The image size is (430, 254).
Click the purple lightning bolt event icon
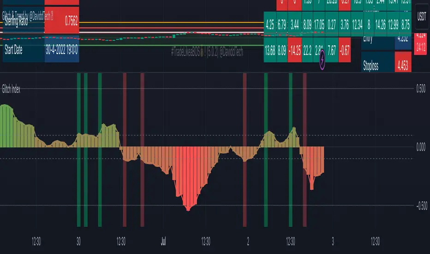tap(322, 59)
